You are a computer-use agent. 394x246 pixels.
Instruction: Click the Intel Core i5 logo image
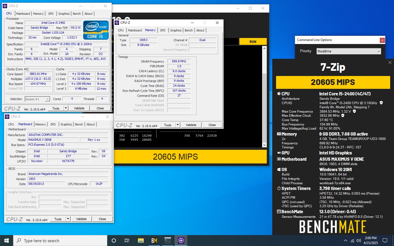pyautogui.click(x=96, y=30)
